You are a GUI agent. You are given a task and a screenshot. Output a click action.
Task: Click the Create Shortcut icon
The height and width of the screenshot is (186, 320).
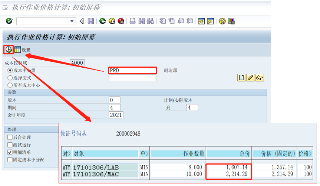[210, 21]
